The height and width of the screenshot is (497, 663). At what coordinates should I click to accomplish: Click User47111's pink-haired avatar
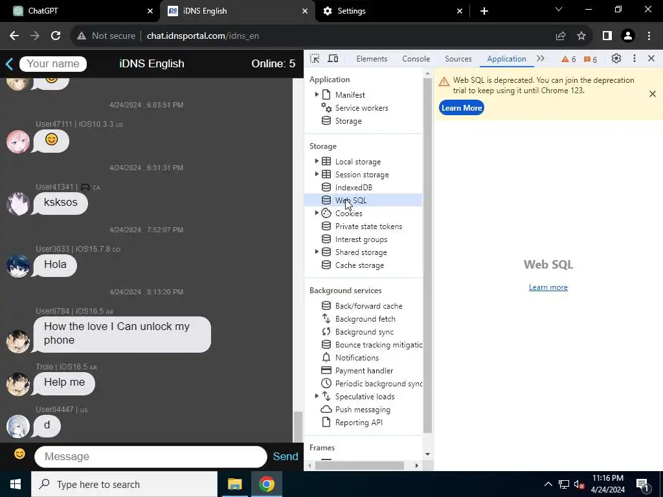click(x=17, y=142)
